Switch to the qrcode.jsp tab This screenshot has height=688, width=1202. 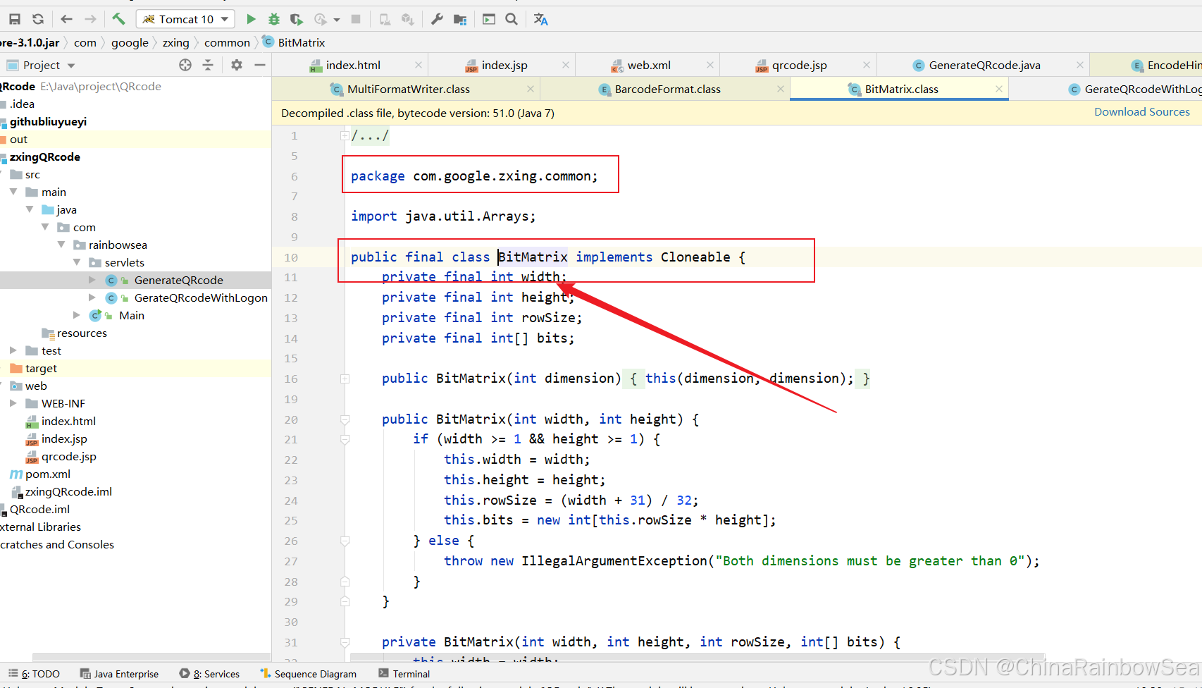(799, 65)
